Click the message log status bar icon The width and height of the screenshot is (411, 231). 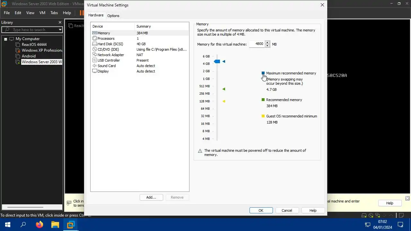click(x=401, y=215)
